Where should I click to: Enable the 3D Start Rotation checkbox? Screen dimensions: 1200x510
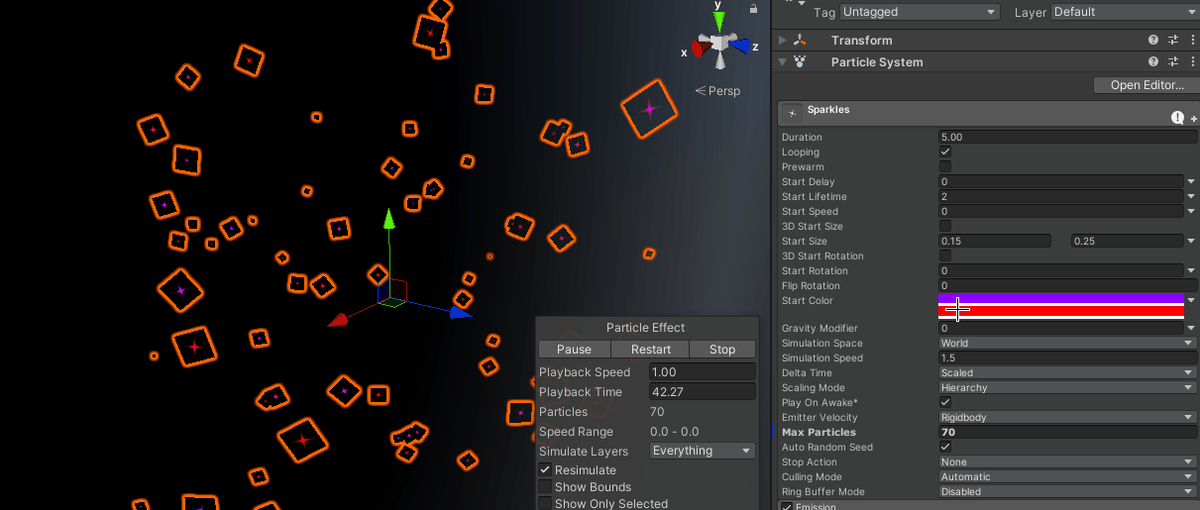[945, 256]
